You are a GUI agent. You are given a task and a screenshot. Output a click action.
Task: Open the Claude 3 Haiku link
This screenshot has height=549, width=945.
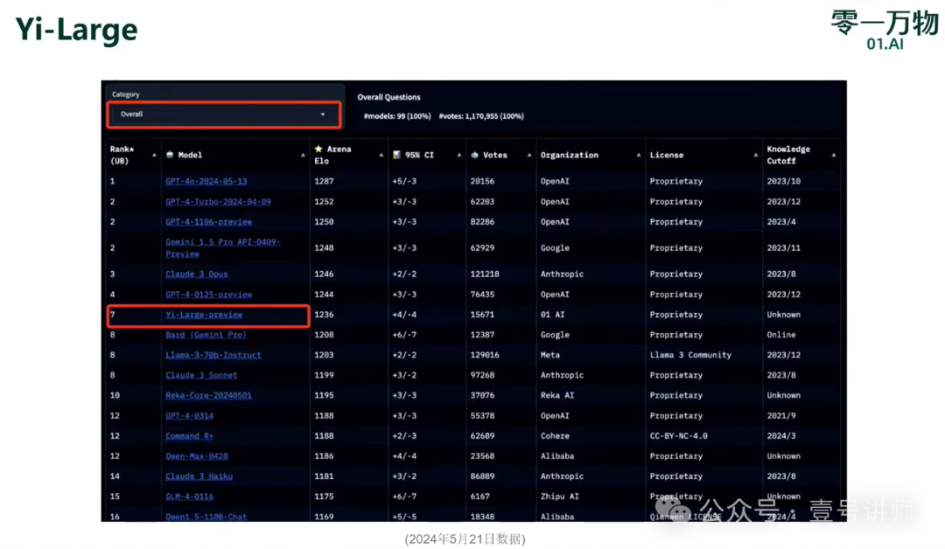pos(199,476)
